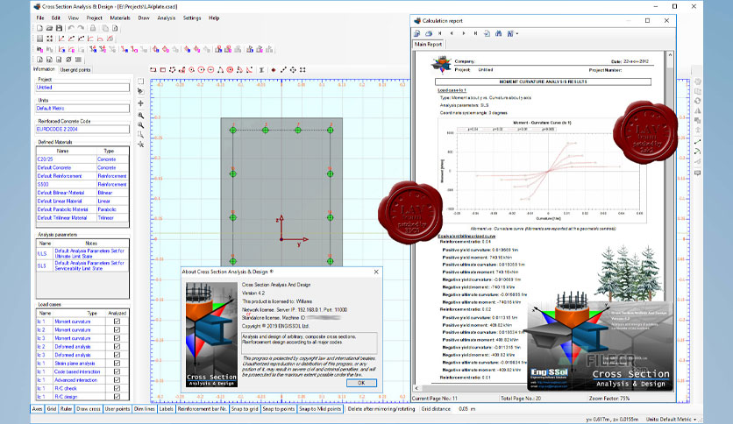
Task: Toggle Analyzed for Strain plane analysis
Action: tap(117, 364)
